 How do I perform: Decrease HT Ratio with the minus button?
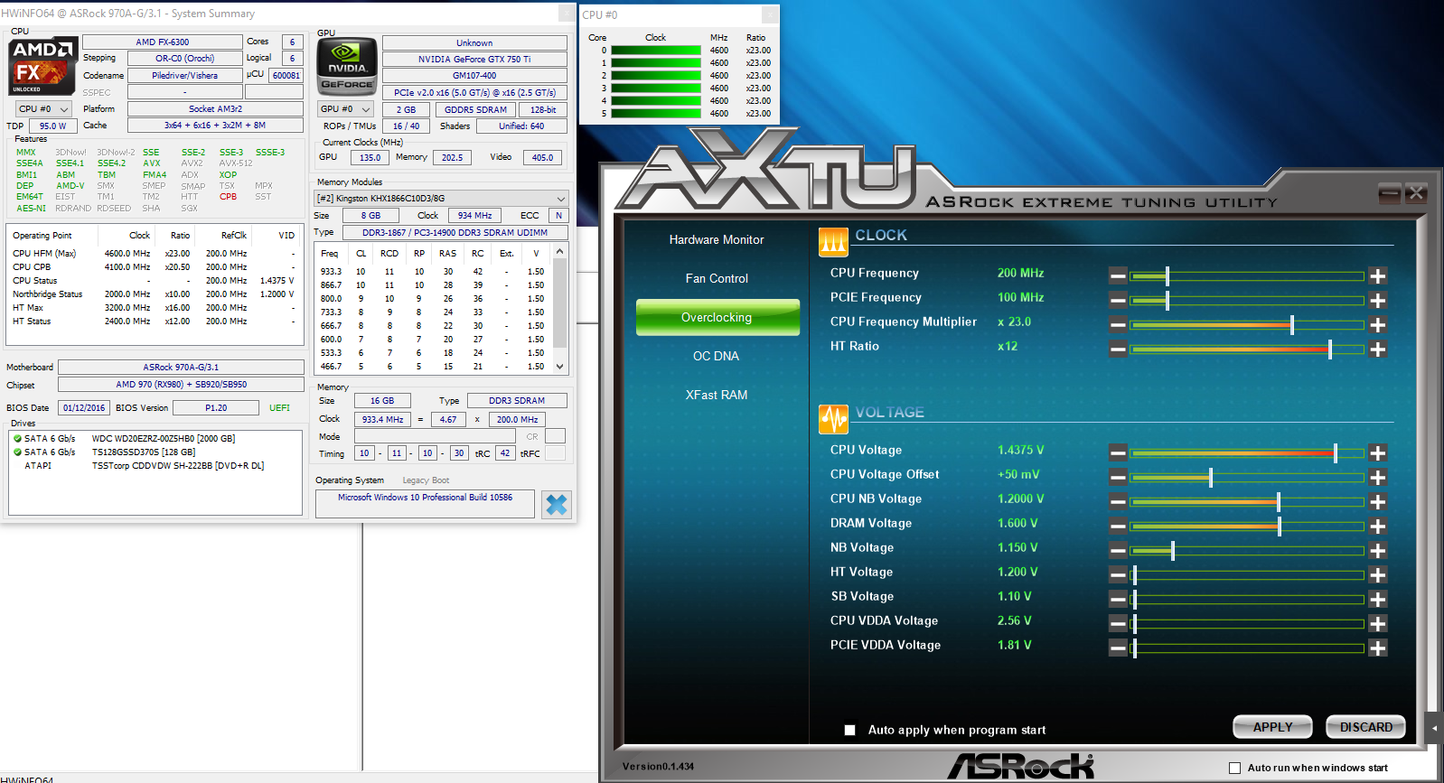click(1118, 349)
